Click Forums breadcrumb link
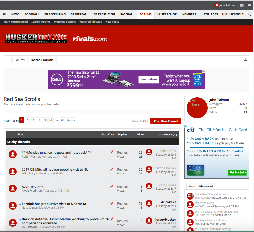This screenshot has width=254, height=232. (x=19, y=60)
